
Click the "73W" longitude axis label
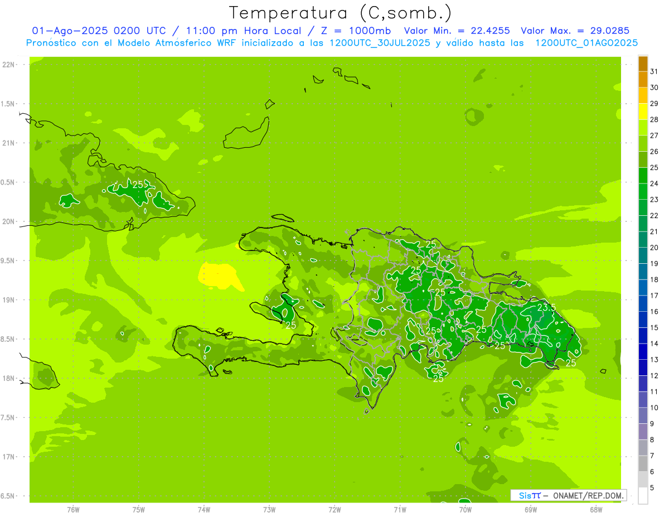pos(269,509)
